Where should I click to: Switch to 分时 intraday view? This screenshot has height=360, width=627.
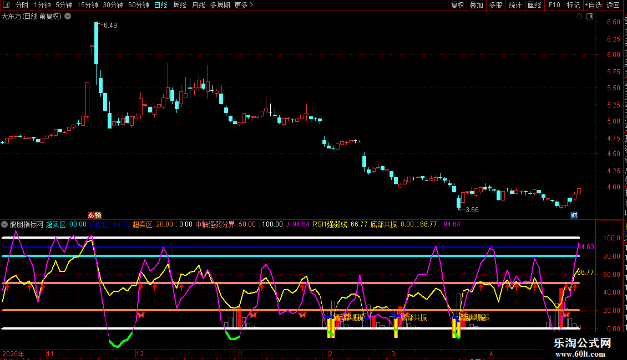(22, 5)
